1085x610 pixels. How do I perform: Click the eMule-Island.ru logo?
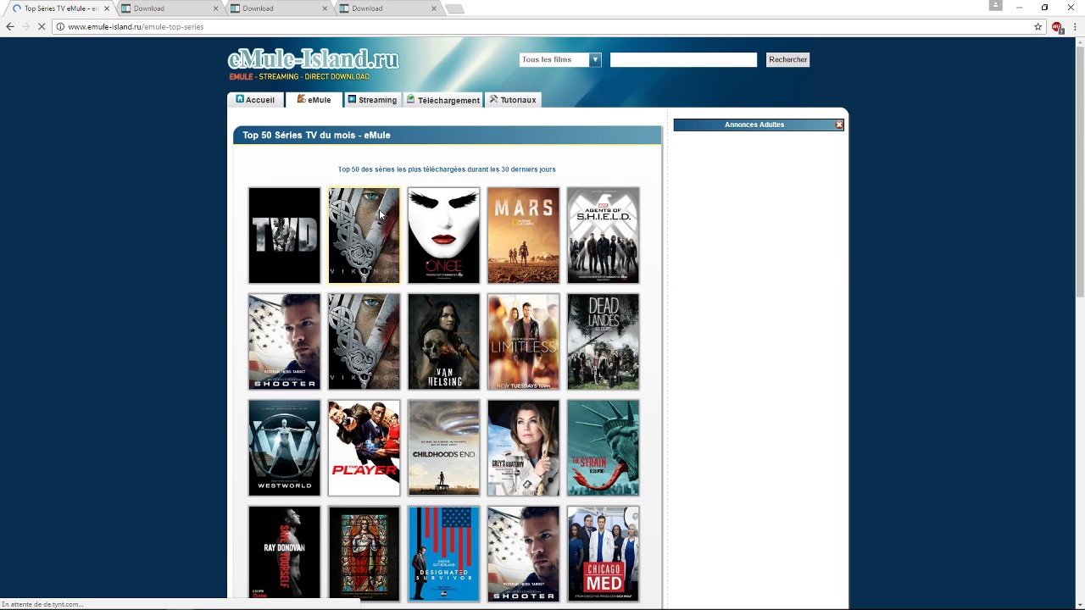point(313,60)
